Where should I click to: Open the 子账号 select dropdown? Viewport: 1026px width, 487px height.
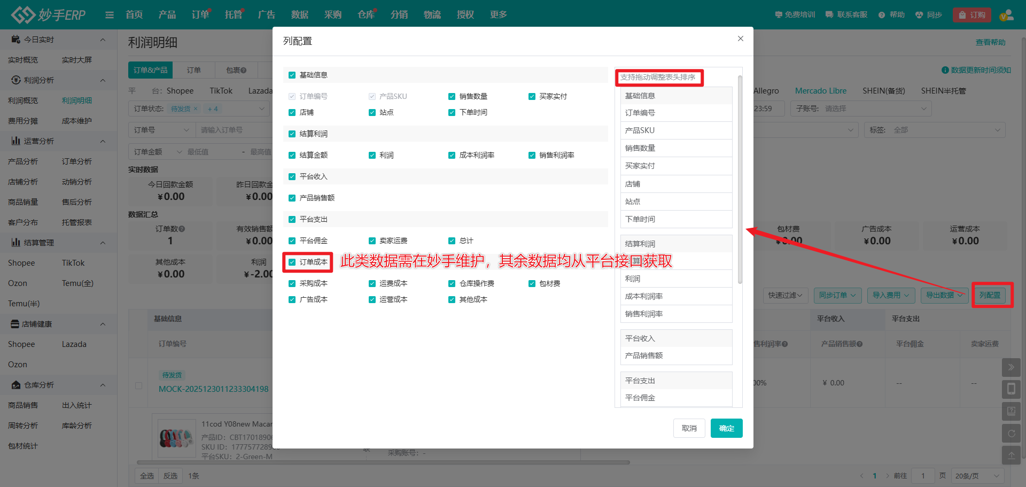861,109
